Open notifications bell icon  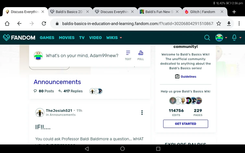tap(234, 38)
